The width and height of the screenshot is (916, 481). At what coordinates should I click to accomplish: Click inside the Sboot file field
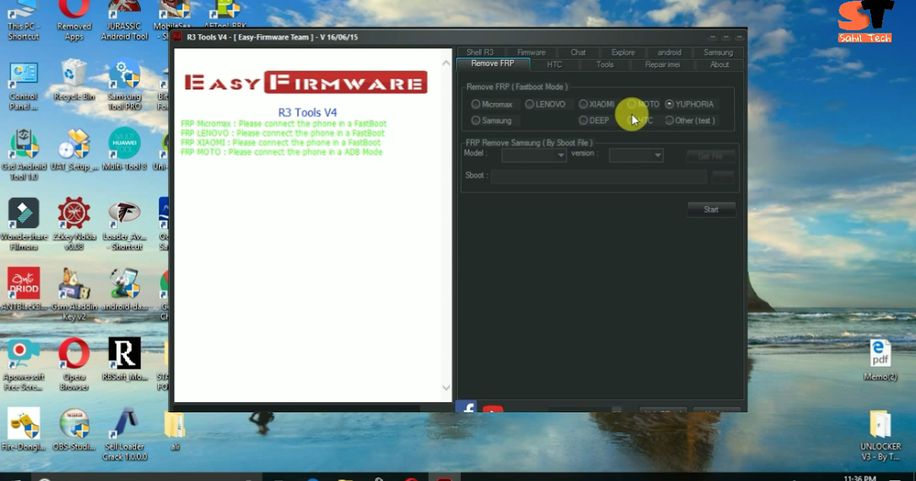pos(599,176)
